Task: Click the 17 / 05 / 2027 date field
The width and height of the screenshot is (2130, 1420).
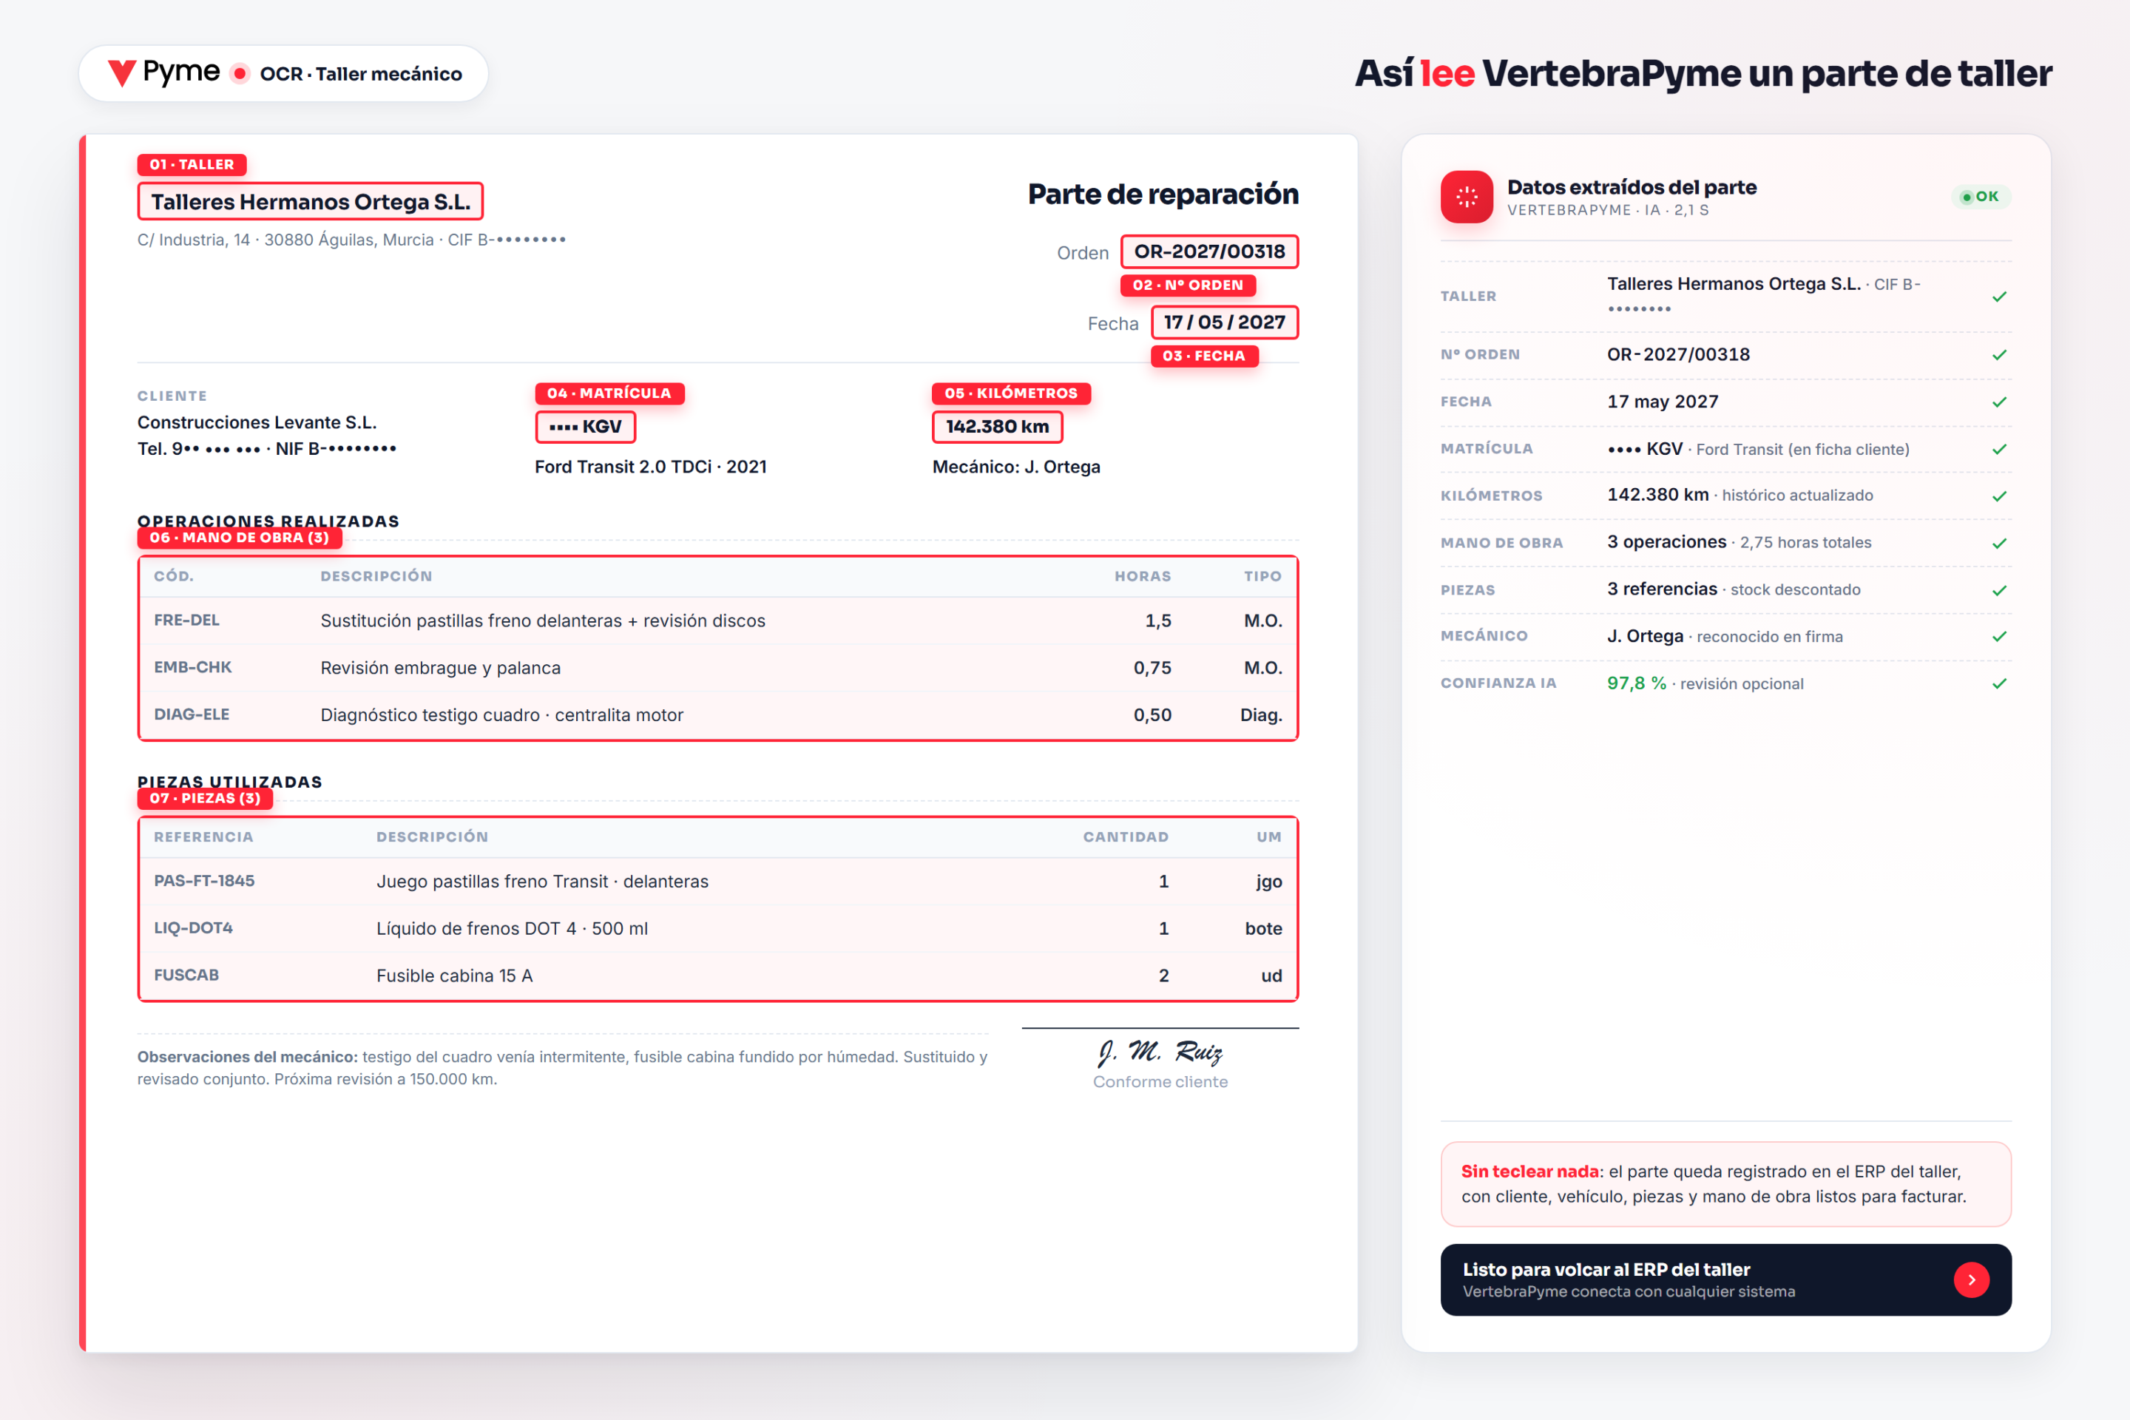Action: 1225,322
